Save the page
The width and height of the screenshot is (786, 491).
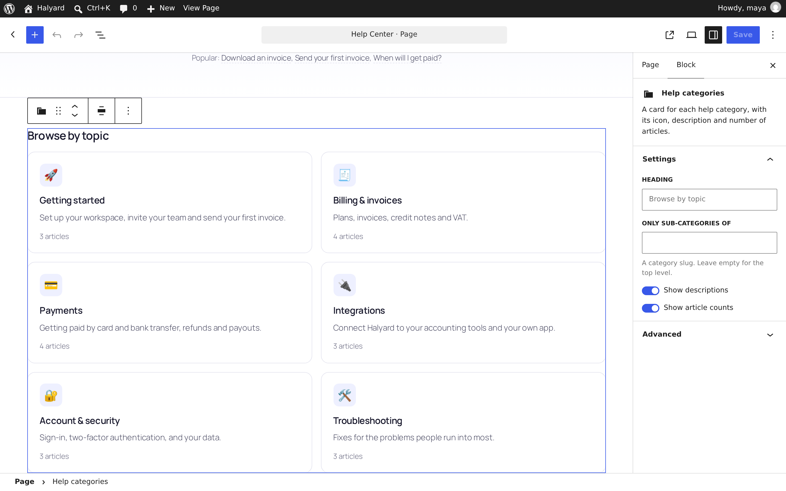[x=743, y=35]
